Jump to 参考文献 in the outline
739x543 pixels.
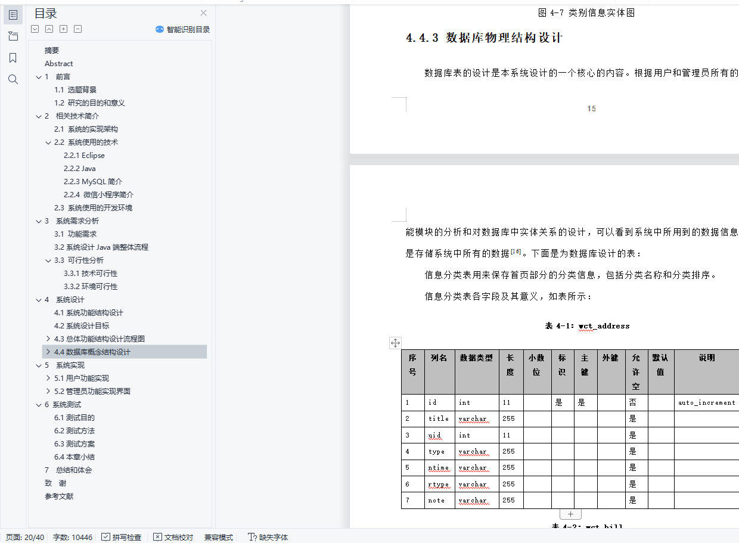59,497
